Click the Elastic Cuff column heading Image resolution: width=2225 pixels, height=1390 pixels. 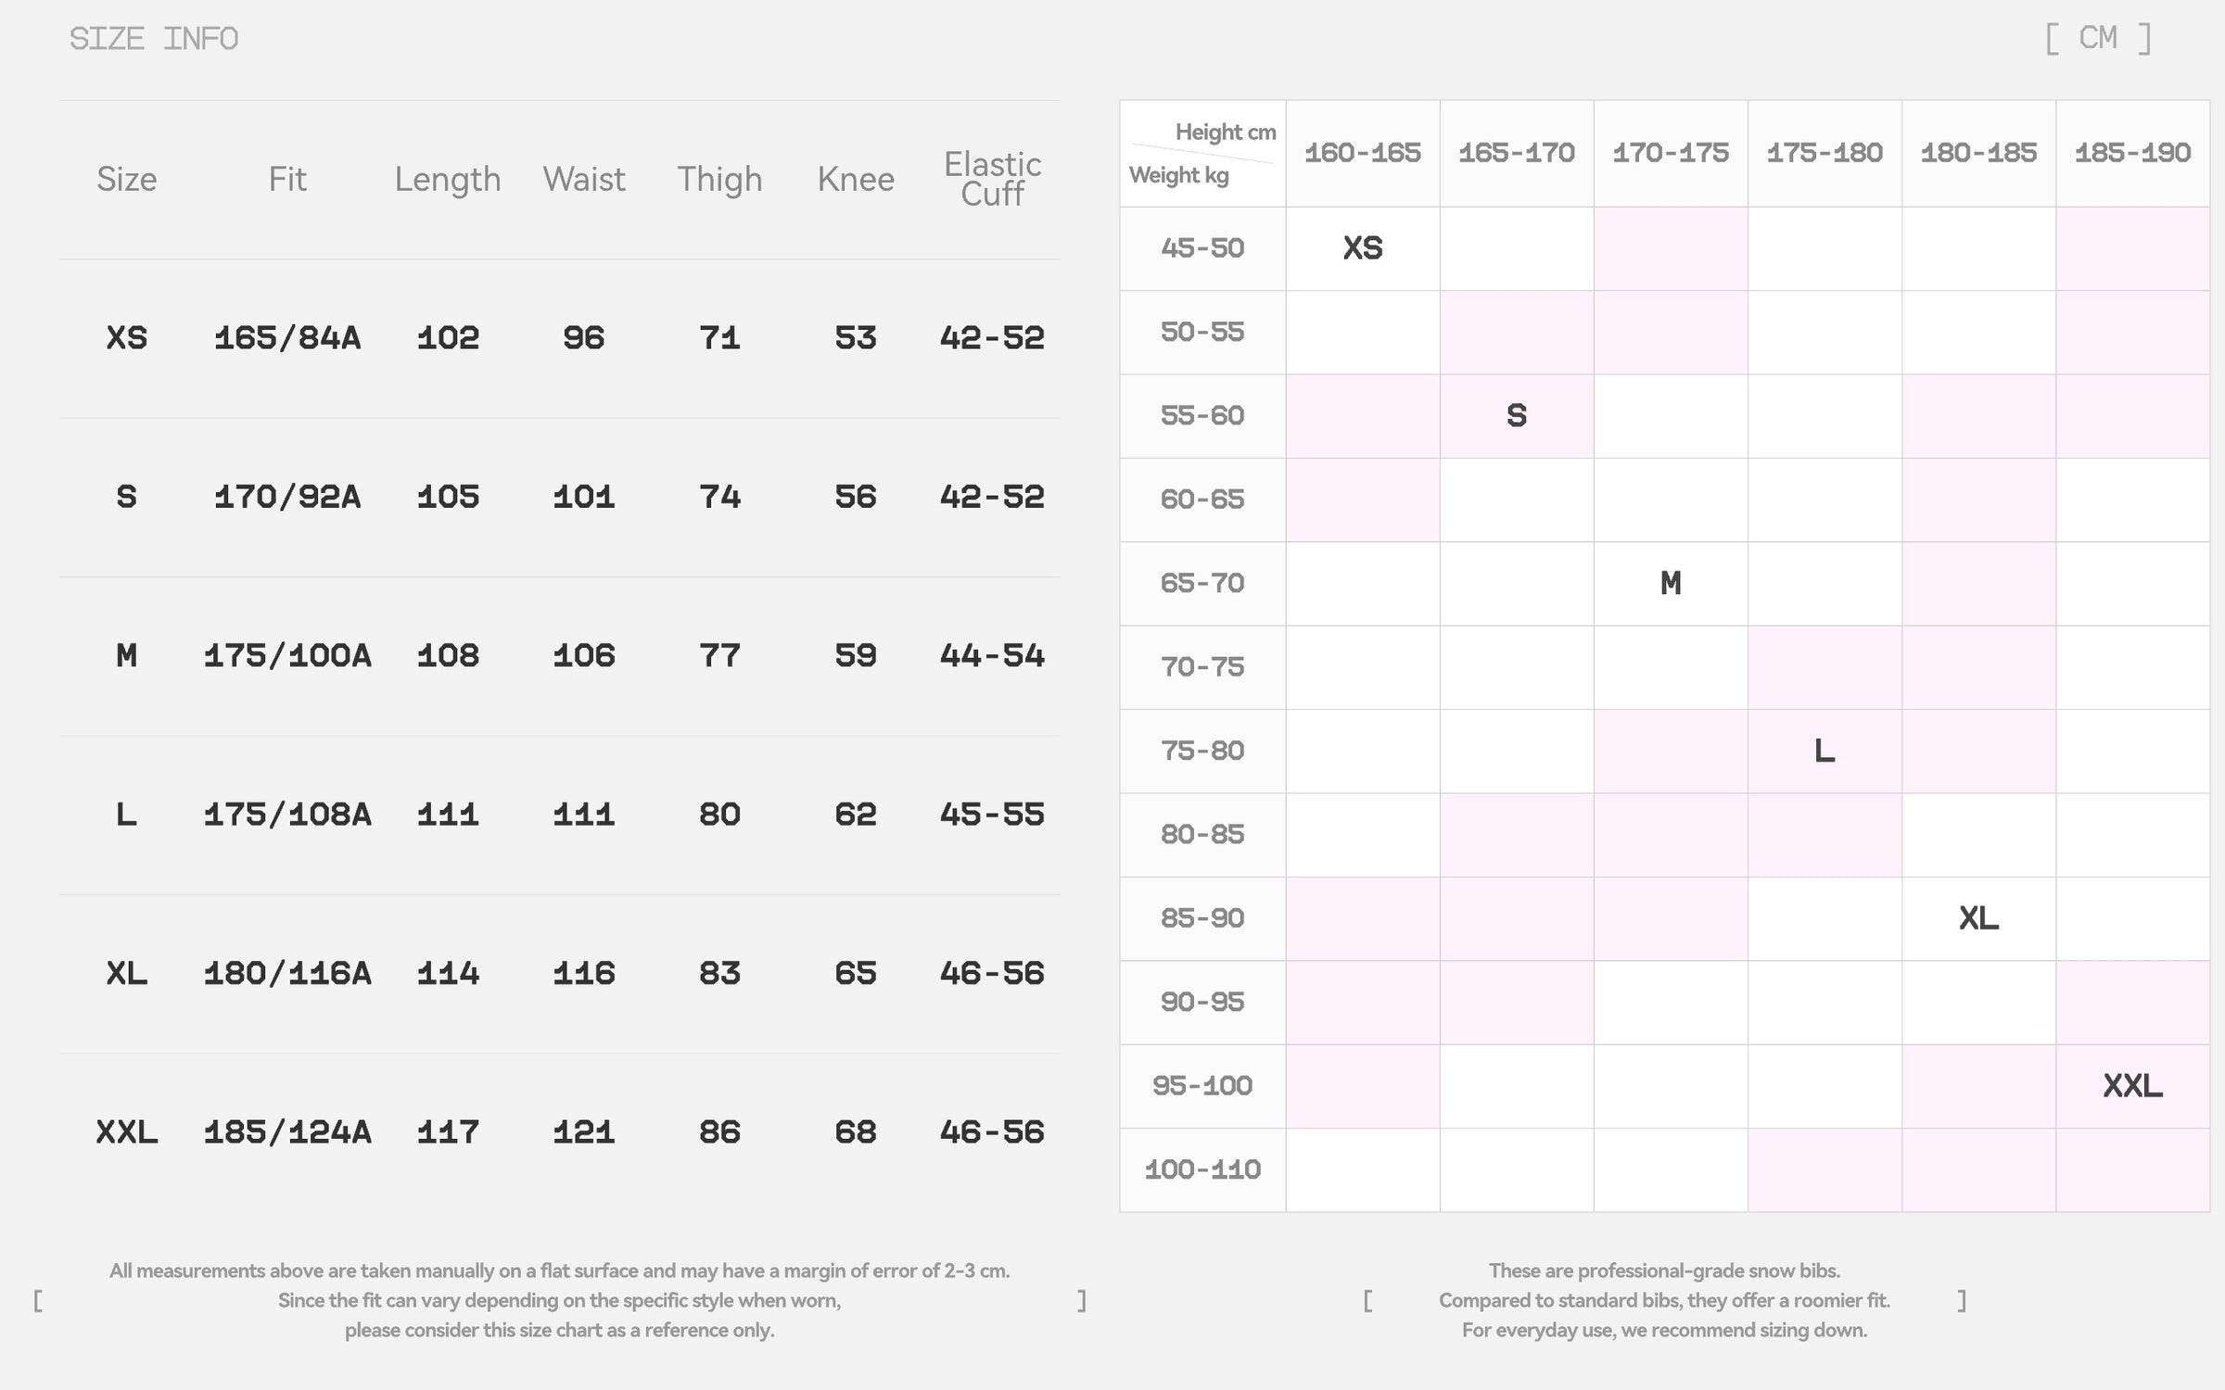click(x=992, y=179)
